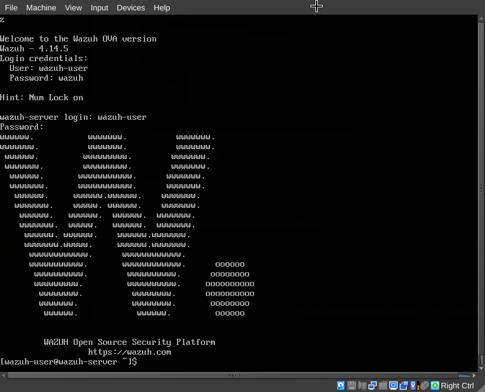The width and height of the screenshot is (485, 392).
Task: Click the hard disk activity status icon
Action: [x=341, y=385]
